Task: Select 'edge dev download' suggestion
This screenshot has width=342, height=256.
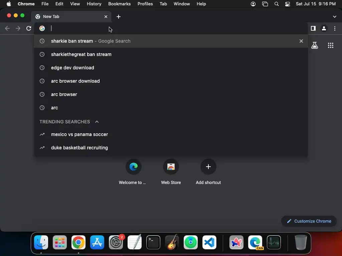Action: click(171, 68)
